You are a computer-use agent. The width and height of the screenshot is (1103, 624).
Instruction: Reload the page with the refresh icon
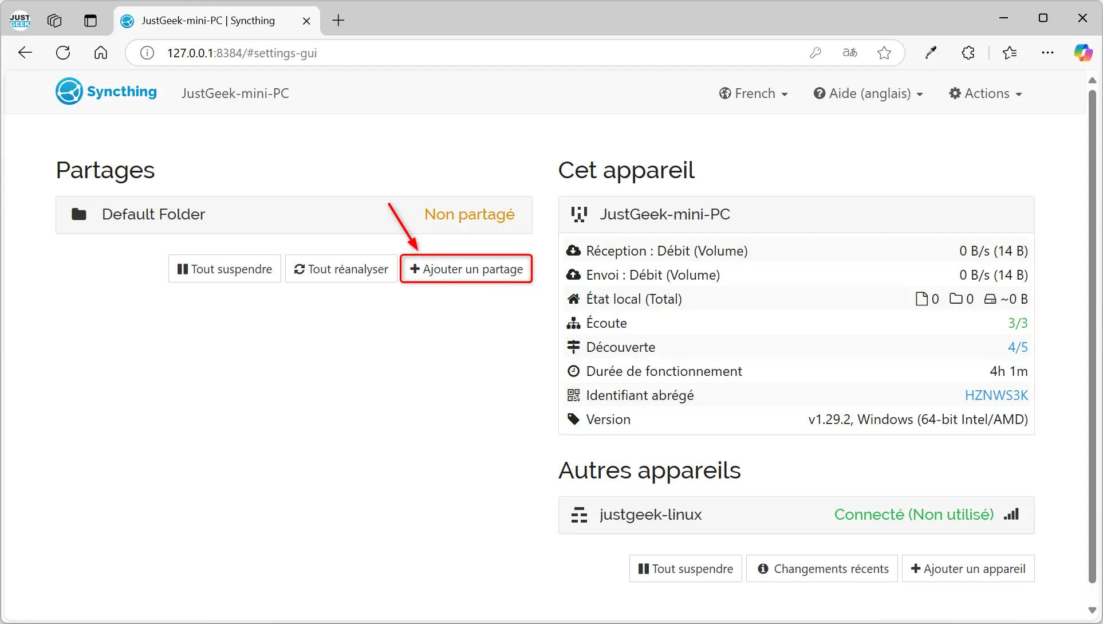pyautogui.click(x=63, y=53)
